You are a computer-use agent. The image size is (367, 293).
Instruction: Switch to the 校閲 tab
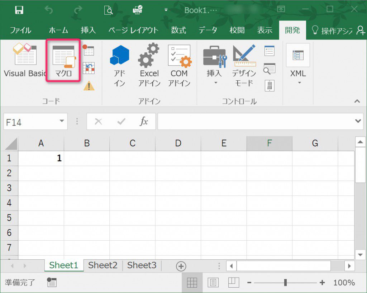(237, 30)
